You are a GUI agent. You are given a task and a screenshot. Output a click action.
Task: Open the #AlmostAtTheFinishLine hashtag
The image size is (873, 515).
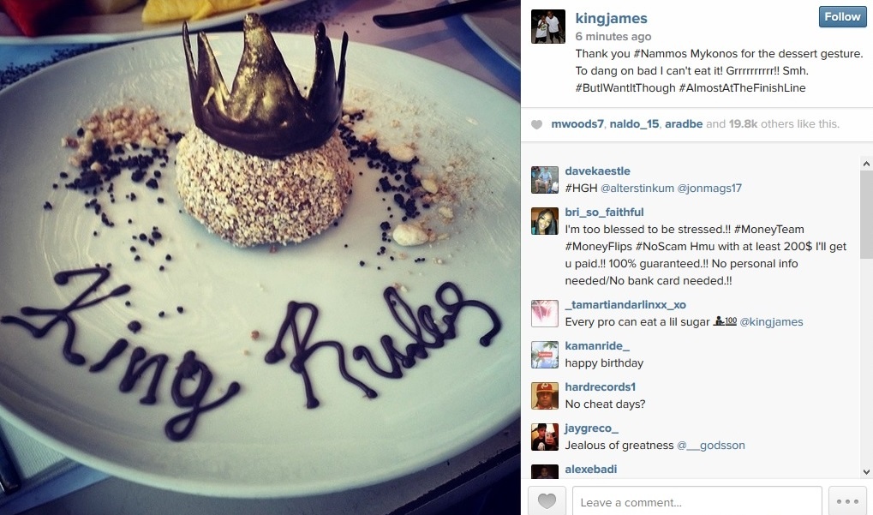[x=742, y=88]
